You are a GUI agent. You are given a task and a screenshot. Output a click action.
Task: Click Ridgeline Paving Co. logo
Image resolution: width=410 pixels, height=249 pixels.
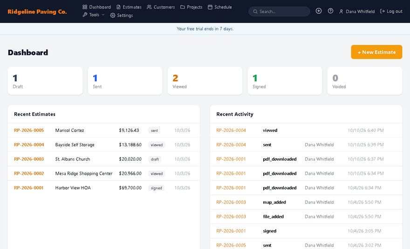[37, 12]
